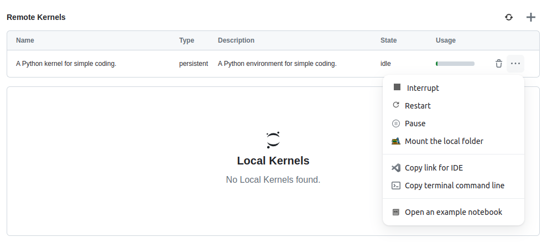Click the Interrupt stop square icon
The width and height of the screenshot is (547, 242).
pyautogui.click(x=397, y=87)
